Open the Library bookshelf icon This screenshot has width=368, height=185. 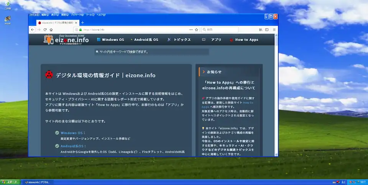tap(261, 30)
